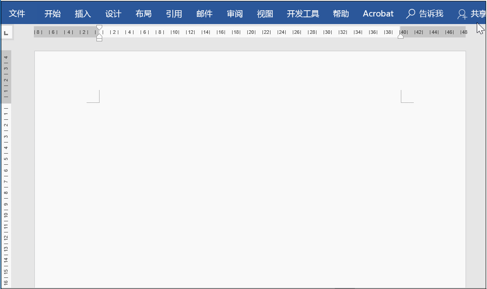487x289 pixels.
Task: Click the hanging indent marker on ruler
Action: (100, 36)
